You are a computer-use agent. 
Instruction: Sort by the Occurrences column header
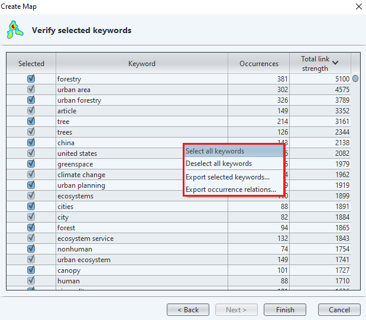pos(258,64)
